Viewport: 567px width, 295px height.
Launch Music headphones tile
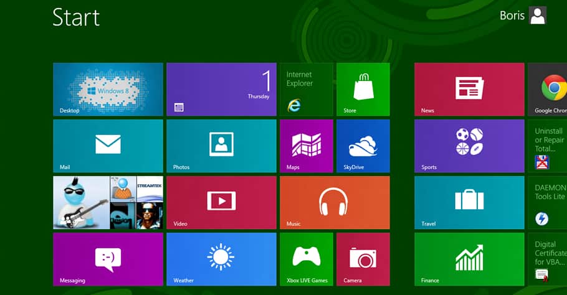pos(335,202)
